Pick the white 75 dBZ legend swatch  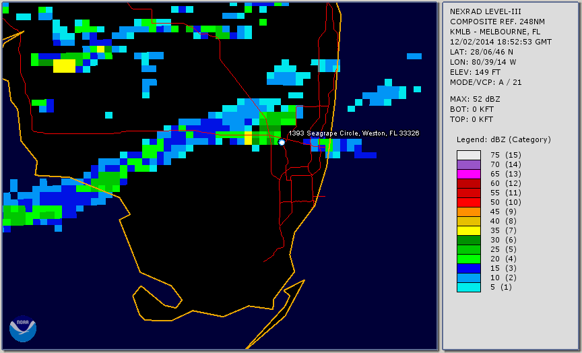(x=468, y=155)
